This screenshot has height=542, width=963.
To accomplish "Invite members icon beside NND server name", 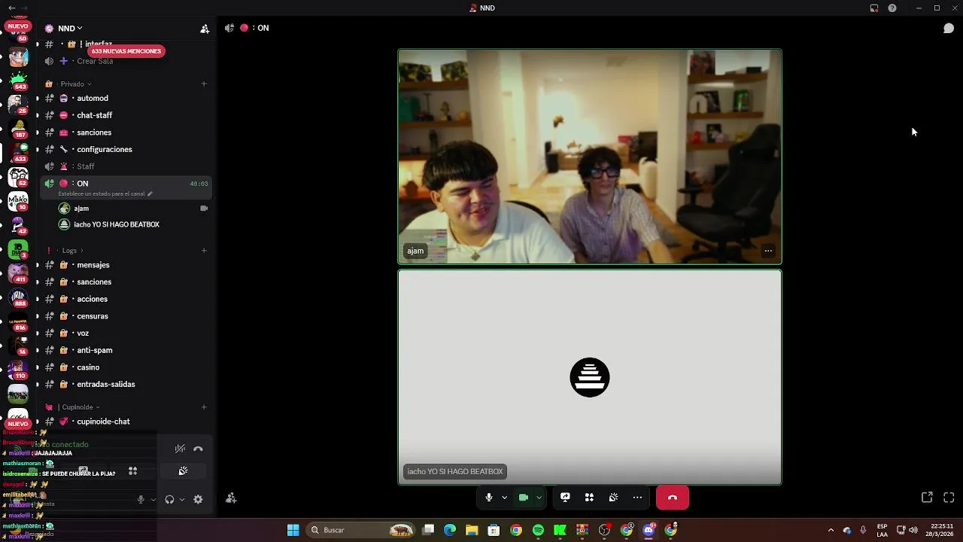I will [205, 29].
